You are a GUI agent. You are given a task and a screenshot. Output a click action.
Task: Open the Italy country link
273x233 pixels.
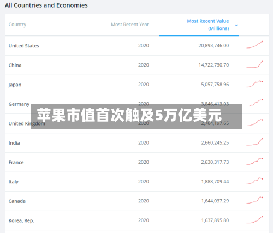[14, 182]
